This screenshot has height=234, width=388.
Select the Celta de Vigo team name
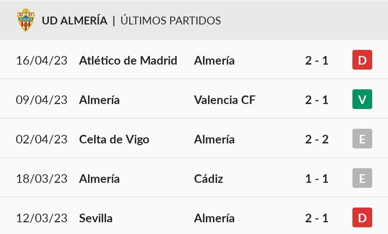click(x=114, y=140)
